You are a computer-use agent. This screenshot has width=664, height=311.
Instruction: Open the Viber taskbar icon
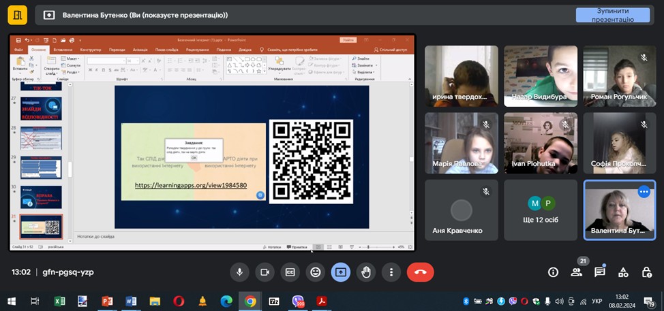tap(298, 301)
